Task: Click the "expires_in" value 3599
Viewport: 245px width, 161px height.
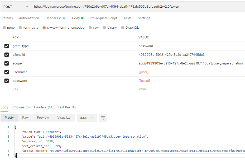Action: click(49, 141)
